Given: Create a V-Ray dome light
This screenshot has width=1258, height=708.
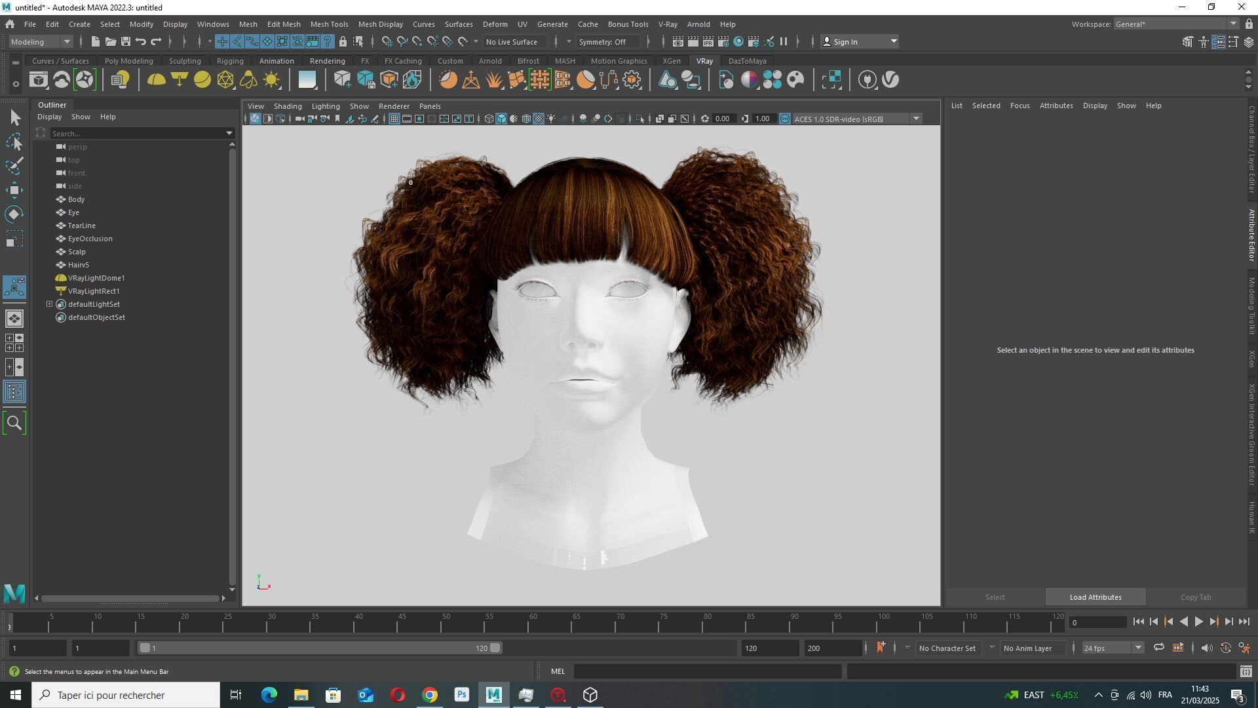Looking at the screenshot, I should [x=156, y=80].
